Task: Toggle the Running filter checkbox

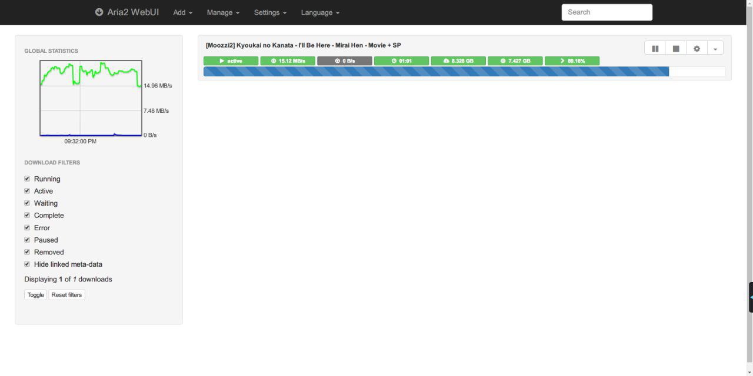Action: tap(27, 179)
